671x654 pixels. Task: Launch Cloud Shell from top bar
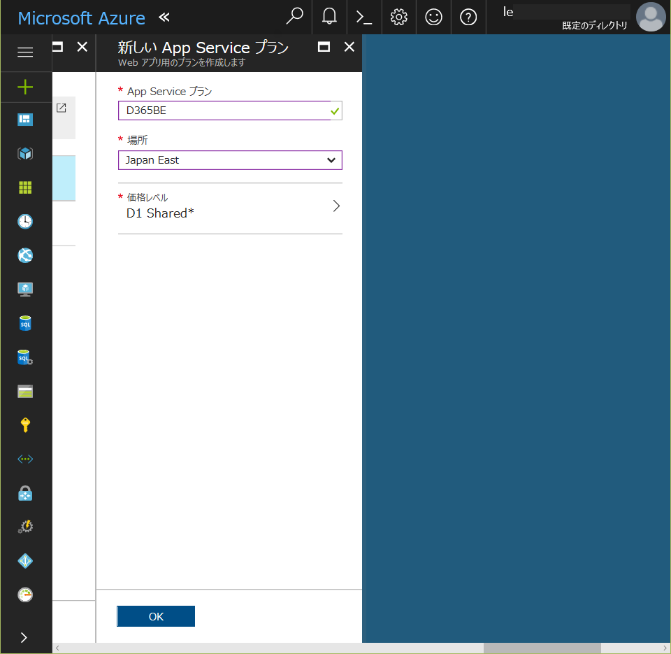pyautogui.click(x=363, y=17)
